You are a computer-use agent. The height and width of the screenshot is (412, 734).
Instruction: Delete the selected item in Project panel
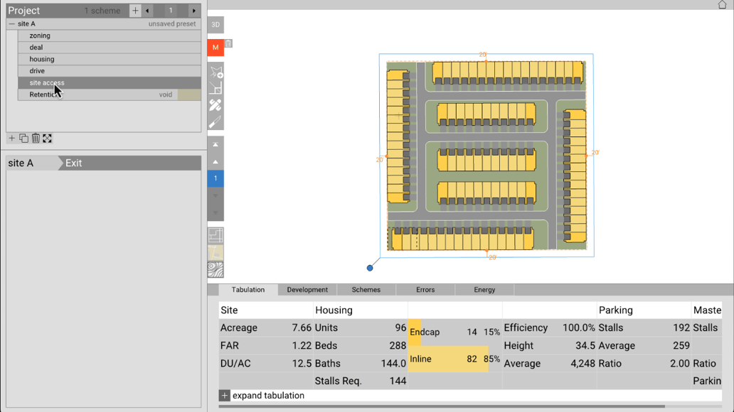click(x=36, y=139)
